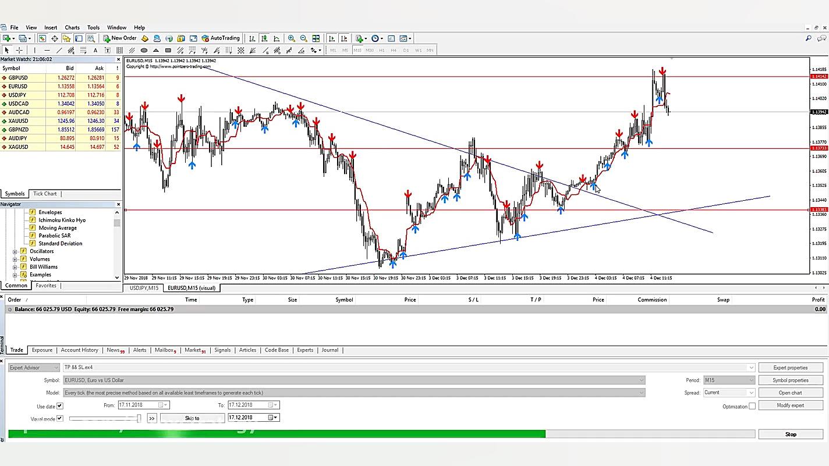Zoom out on the chart with magnifier icon
The image size is (829, 466).
click(303, 38)
